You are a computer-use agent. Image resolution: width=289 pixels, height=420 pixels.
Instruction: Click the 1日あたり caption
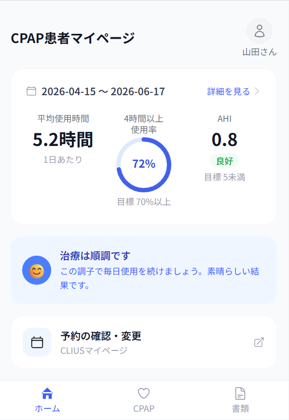point(63,159)
